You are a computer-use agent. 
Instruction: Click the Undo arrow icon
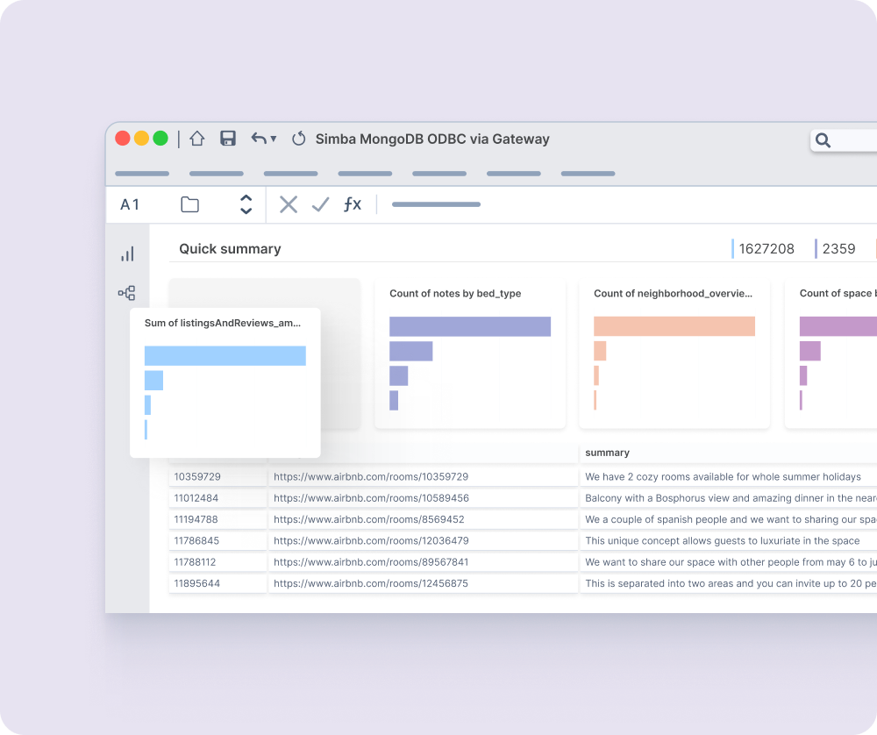257,139
